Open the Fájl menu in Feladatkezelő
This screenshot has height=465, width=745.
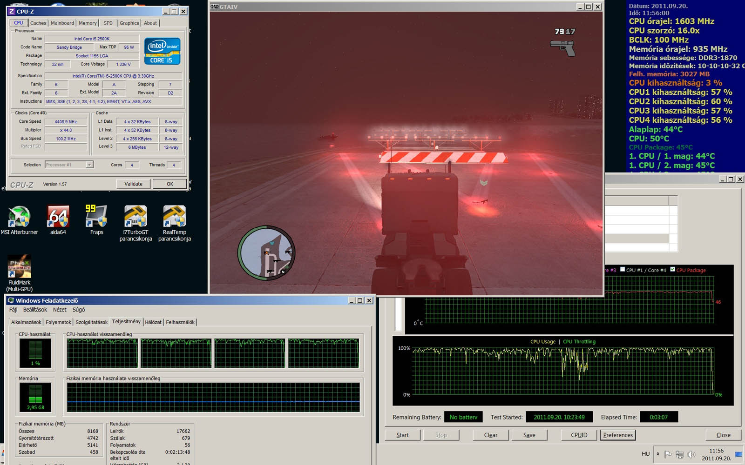point(13,310)
